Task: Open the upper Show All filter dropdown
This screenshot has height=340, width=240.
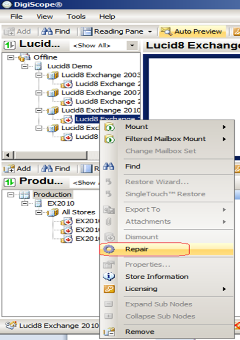Action: click(x=132, y=46)
